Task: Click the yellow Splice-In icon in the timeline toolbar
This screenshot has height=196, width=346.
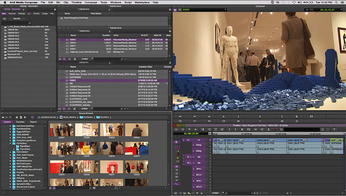Action: click(x=268, y=129)
